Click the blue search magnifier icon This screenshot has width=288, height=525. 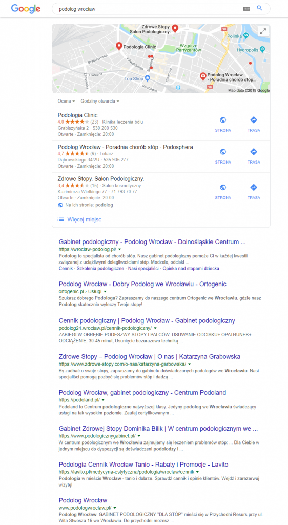(x=260, y=8)
